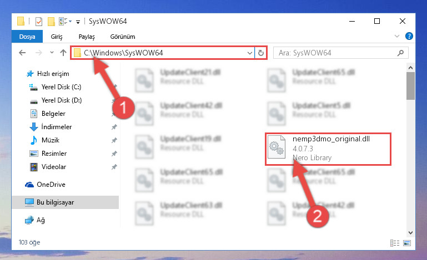Open the Dosya menu tab
Viewport: 427px width, 260px height.
pos(27,37)
